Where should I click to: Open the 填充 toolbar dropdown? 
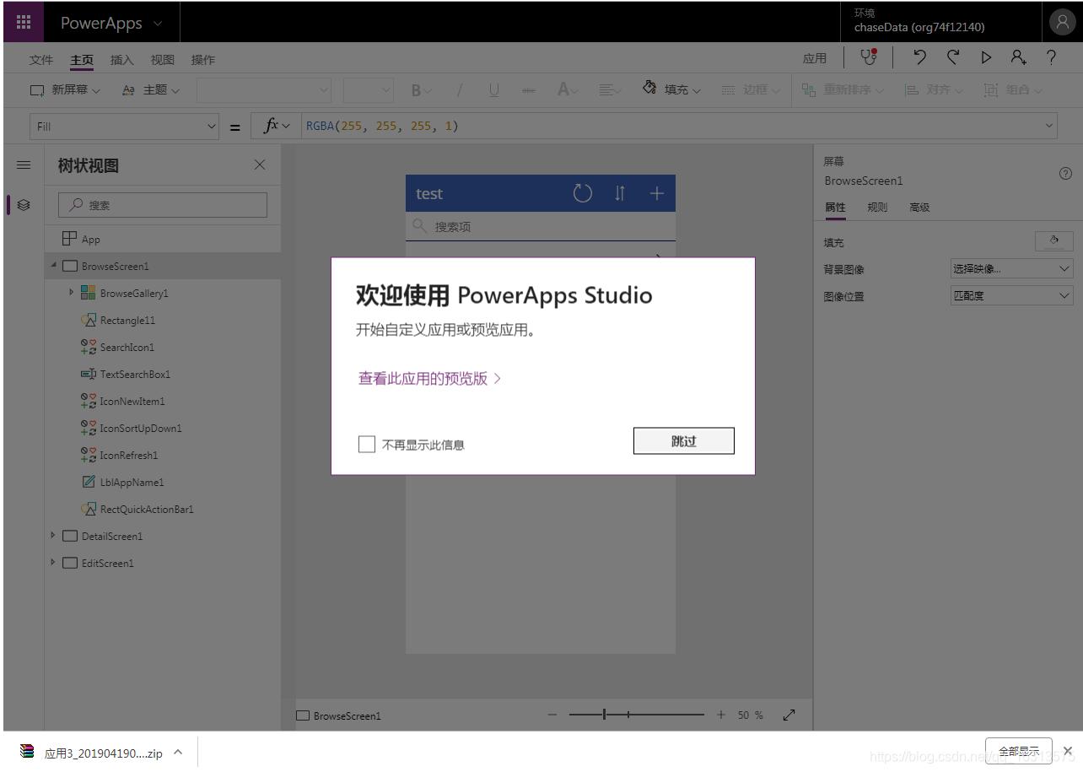pyautogui.click(x=672, y=89)
